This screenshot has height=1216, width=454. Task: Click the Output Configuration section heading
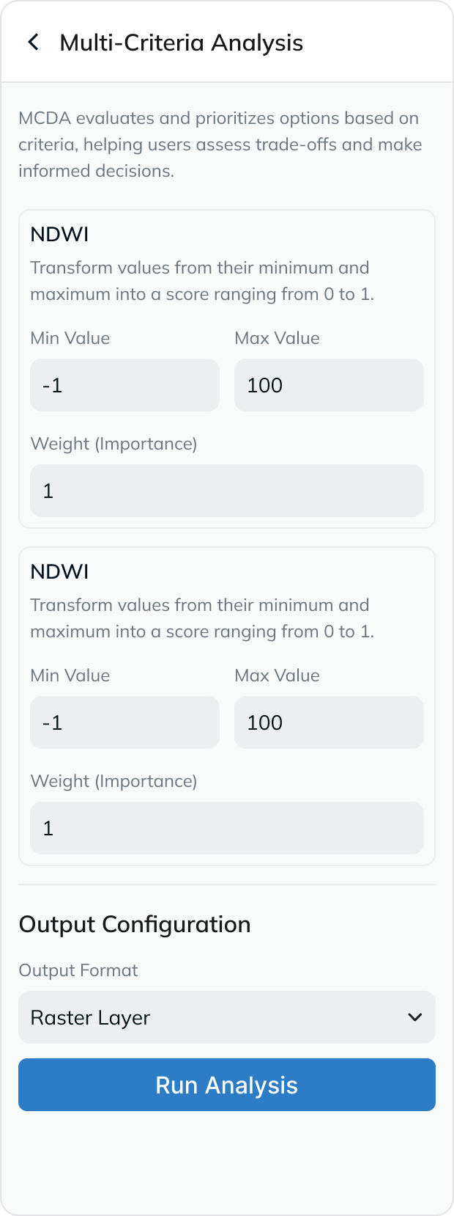135,924
